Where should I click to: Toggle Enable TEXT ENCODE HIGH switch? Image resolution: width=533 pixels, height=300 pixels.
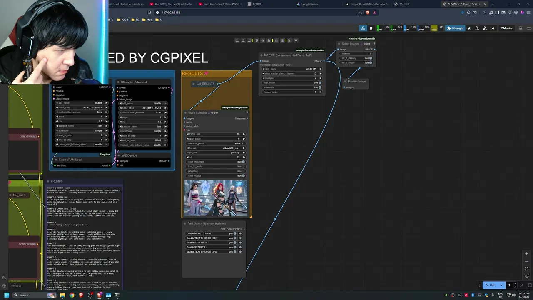(235, 238)
